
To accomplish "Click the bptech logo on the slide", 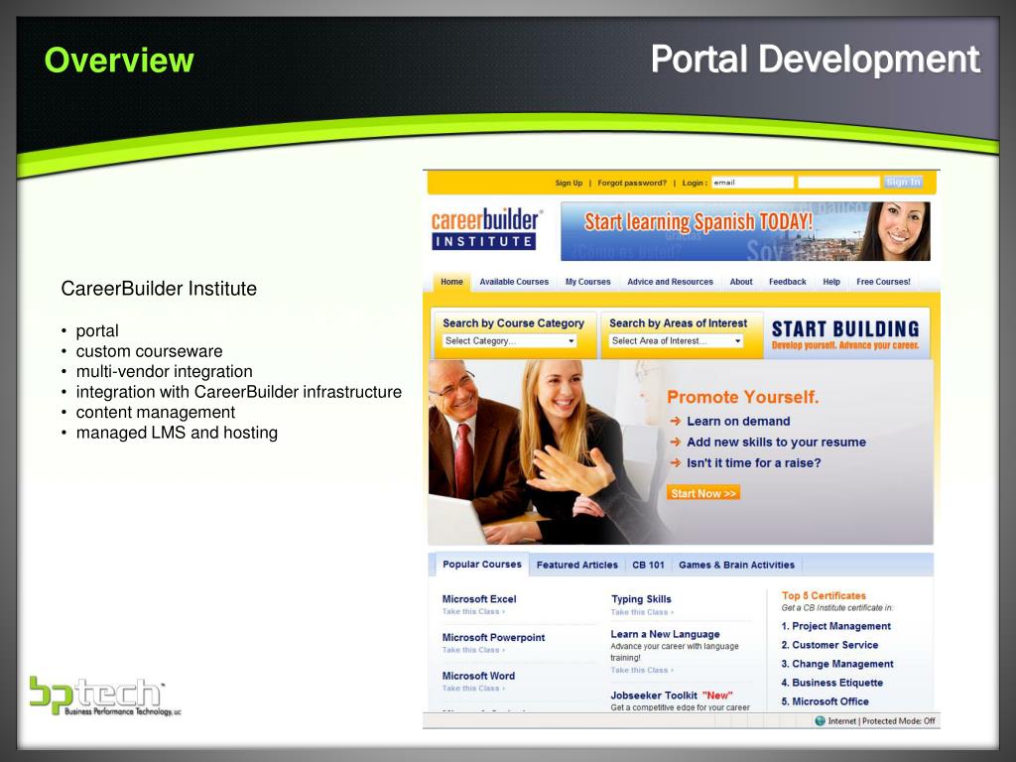I will [x=105, y=696].
